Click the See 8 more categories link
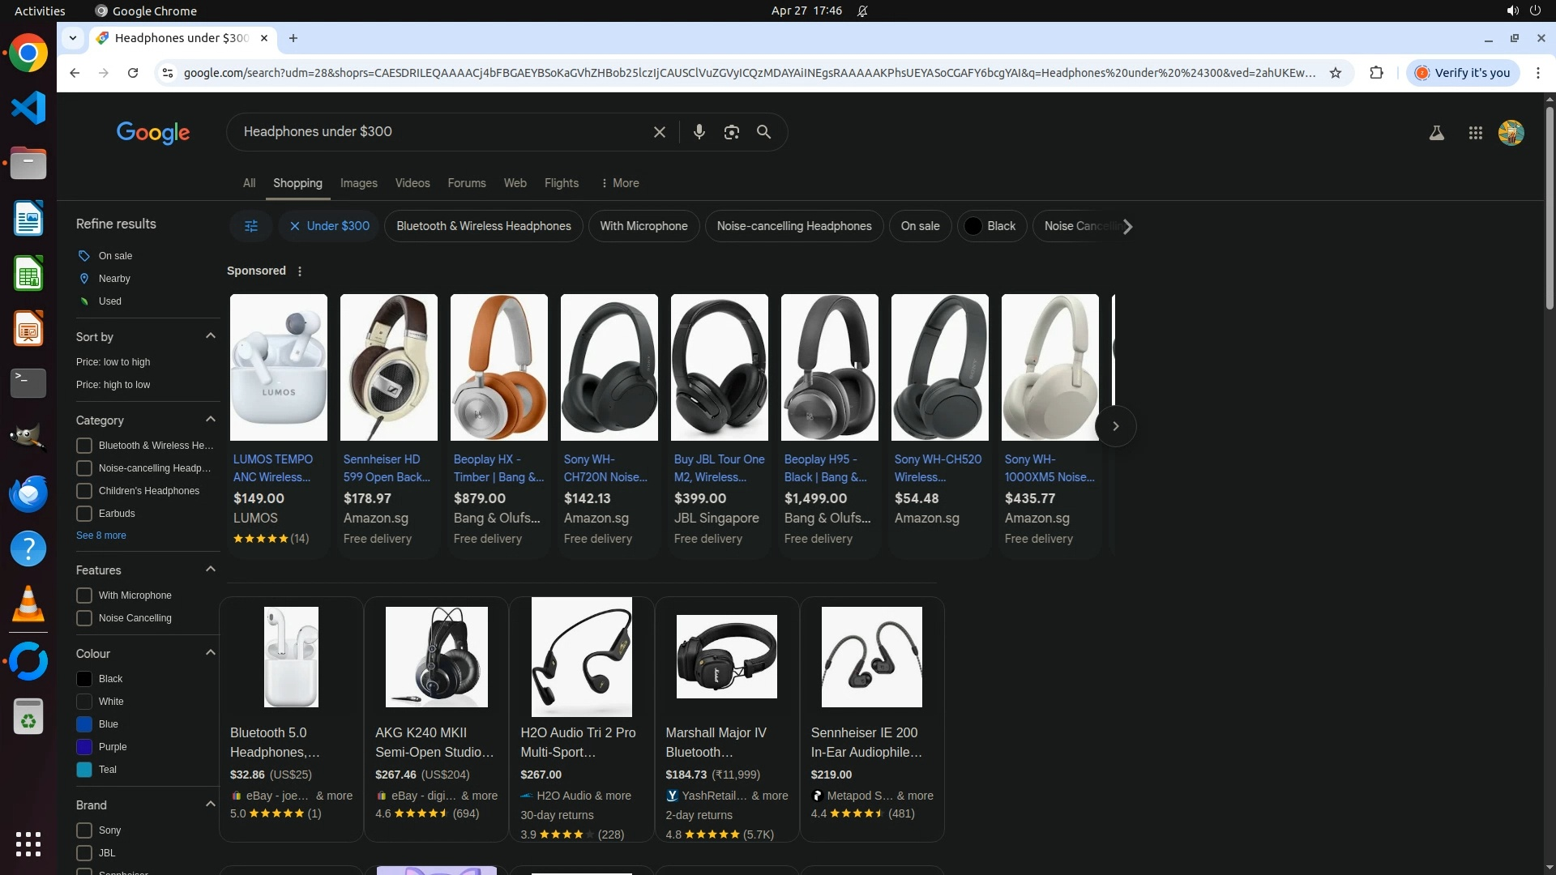This screenshot has height=875, width=1556. point(101,536)
